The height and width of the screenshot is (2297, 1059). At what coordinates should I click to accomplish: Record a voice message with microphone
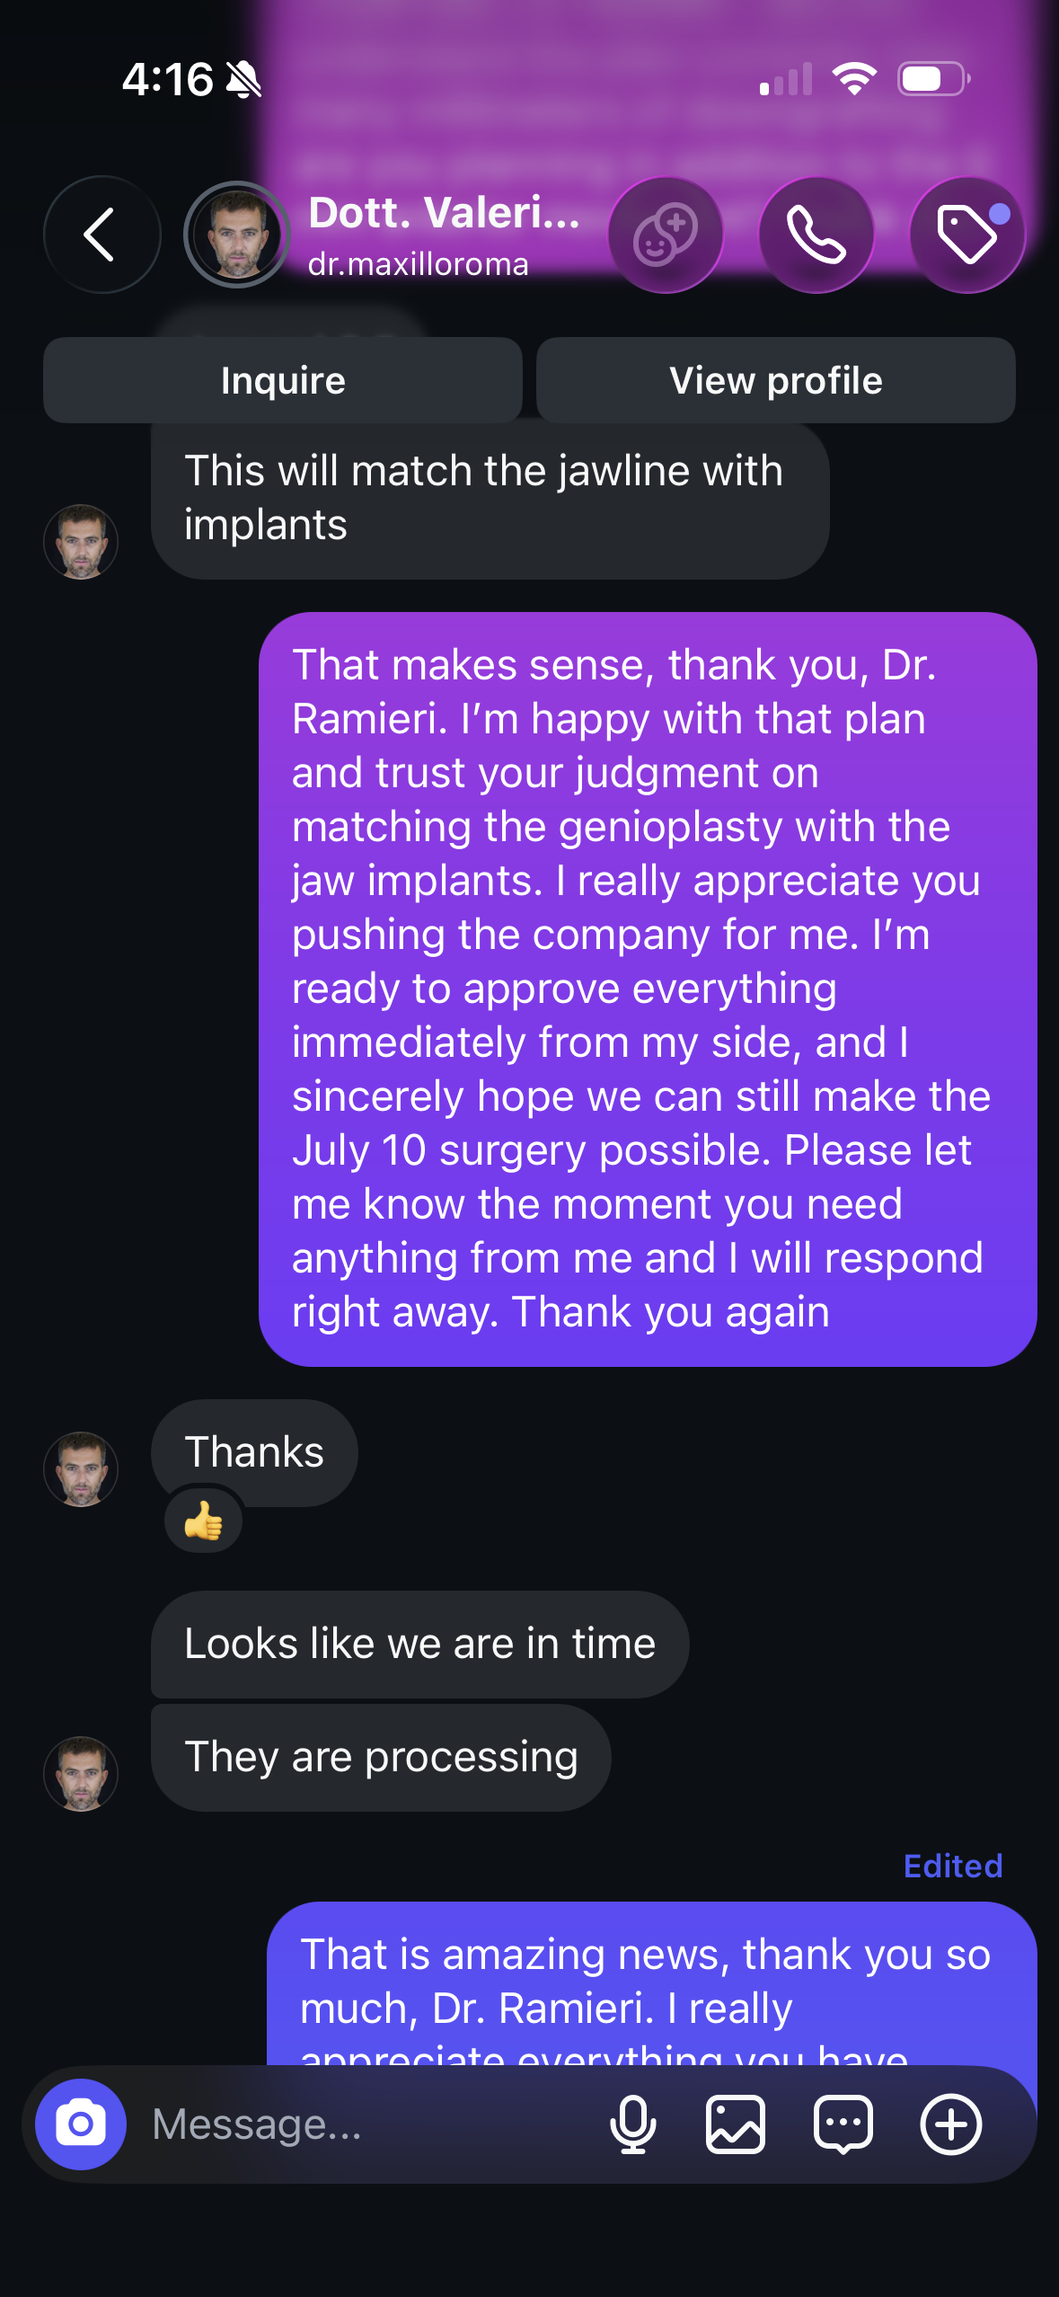(x=632, y=2124)
